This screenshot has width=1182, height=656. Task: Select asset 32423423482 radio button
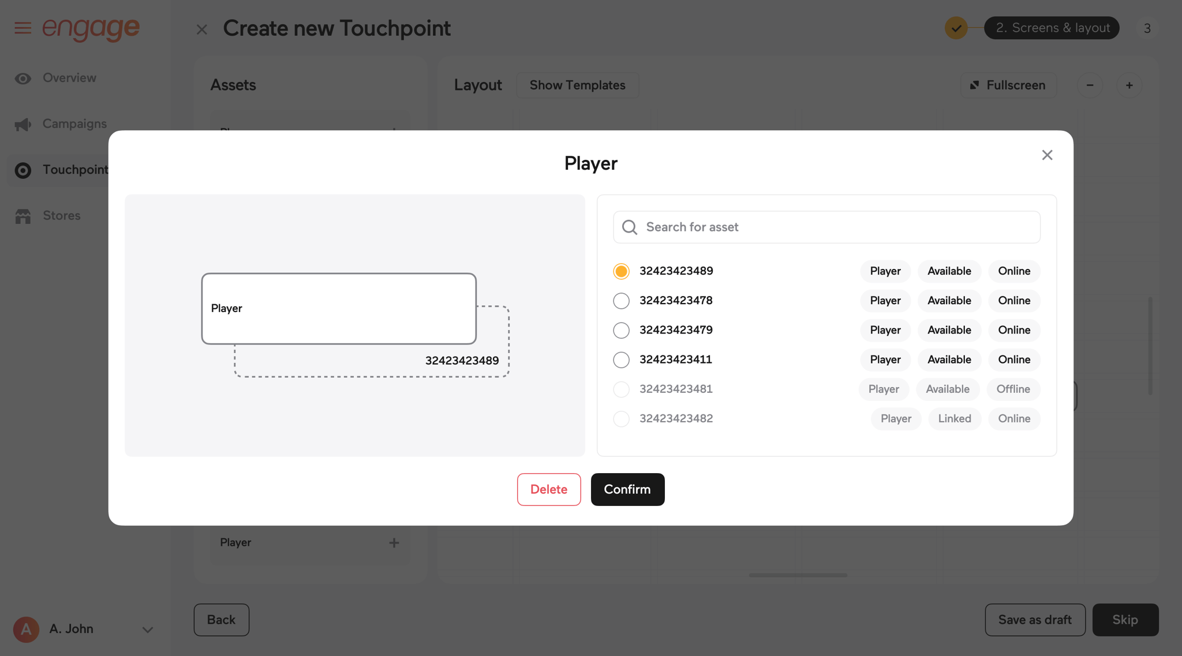pyautogui.click(x=621, y=419)
